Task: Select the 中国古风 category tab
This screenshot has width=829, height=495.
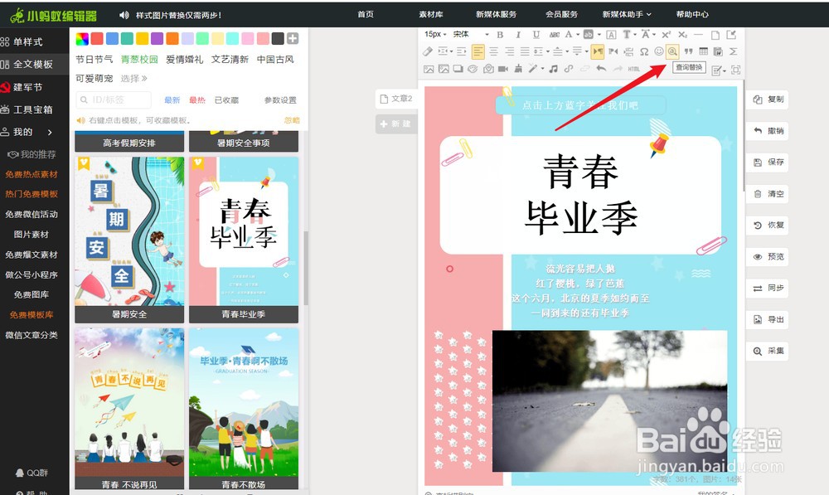Action: coord(275,59)
